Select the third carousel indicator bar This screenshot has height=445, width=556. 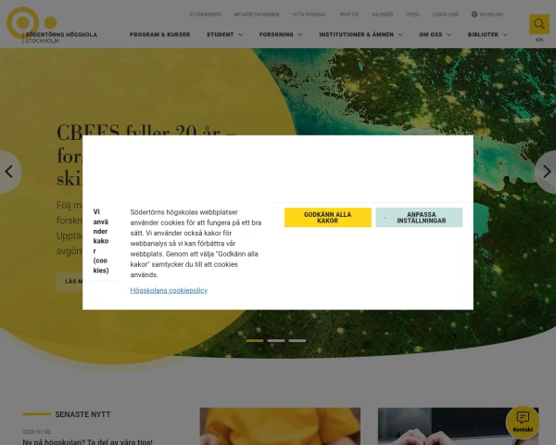coord(297,340)
